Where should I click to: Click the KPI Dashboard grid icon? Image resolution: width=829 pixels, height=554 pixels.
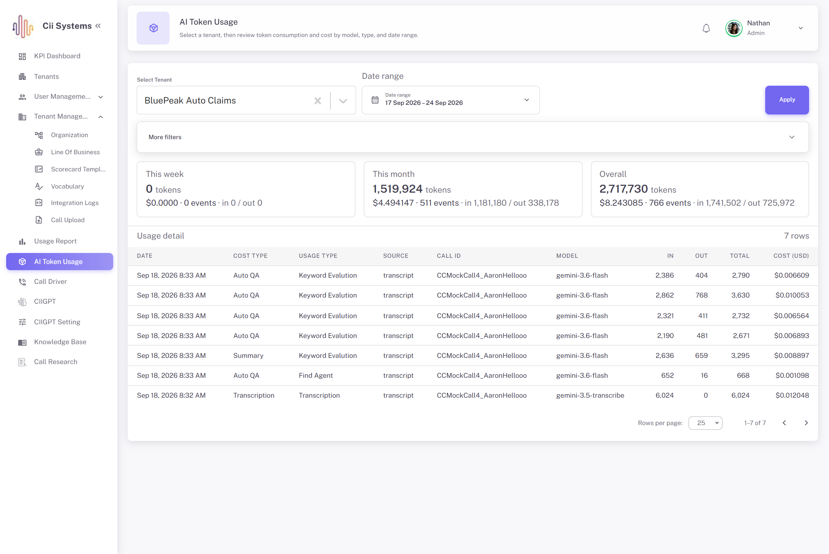tap(22, 56)
